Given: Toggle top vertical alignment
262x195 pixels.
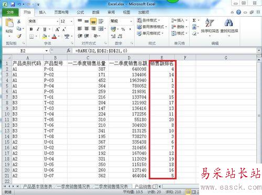Looking at the screenshot, I should [80, 21].
